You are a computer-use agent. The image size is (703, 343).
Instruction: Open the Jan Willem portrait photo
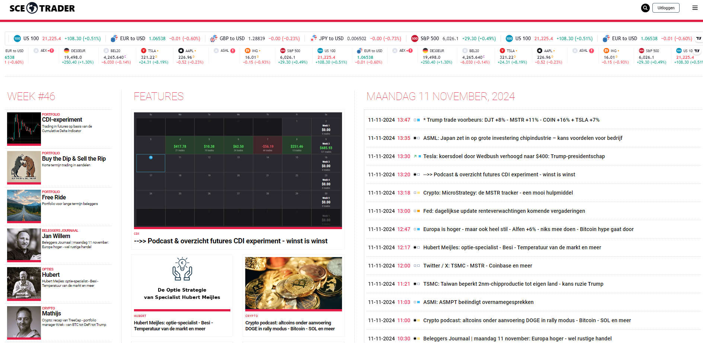tap(24, 245)
